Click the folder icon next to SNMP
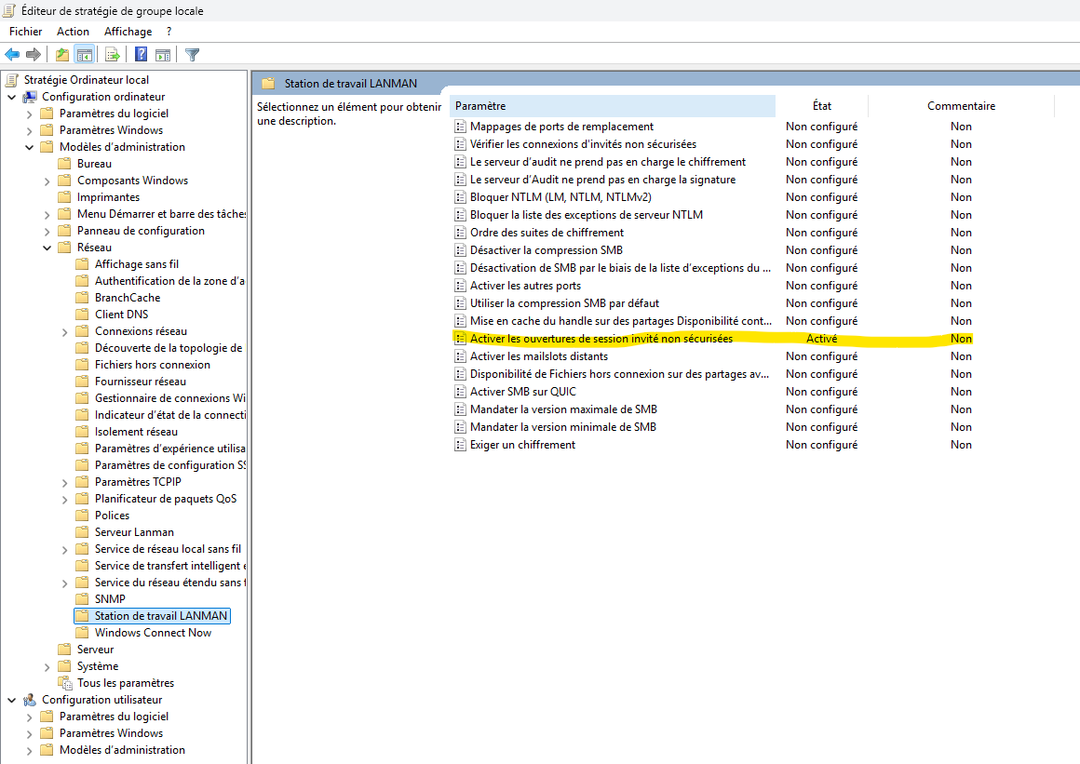Image resolution: width=1080 pixels, height=764 pixels. 82,598
